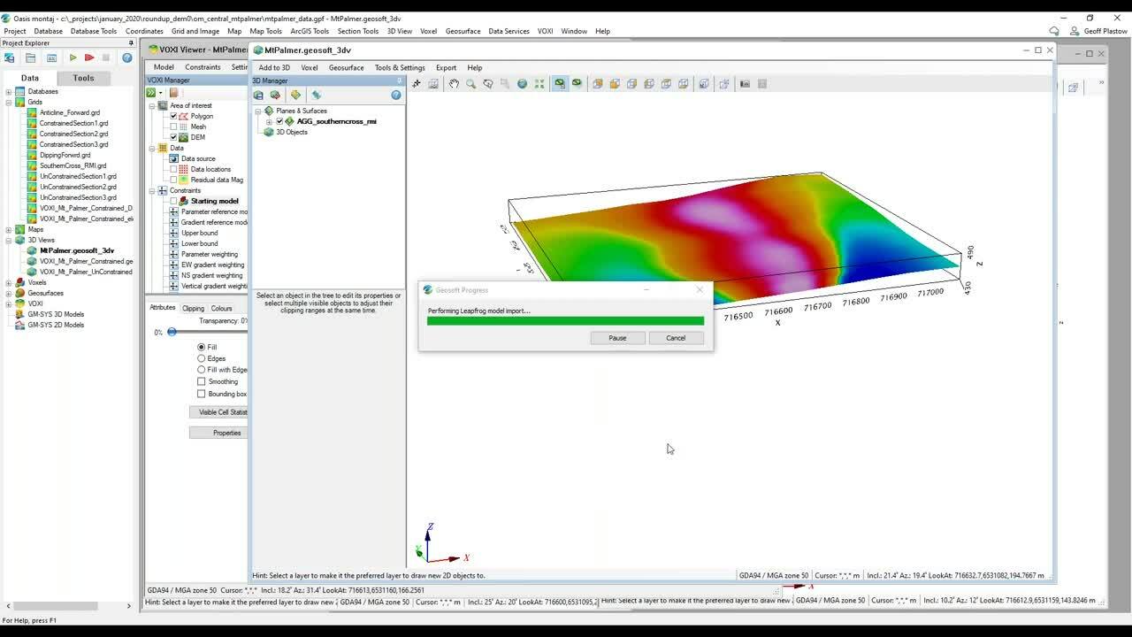Toggle the Data locations checkbox
Screen dimensions: 1132x637
click(x=174, y=169)
